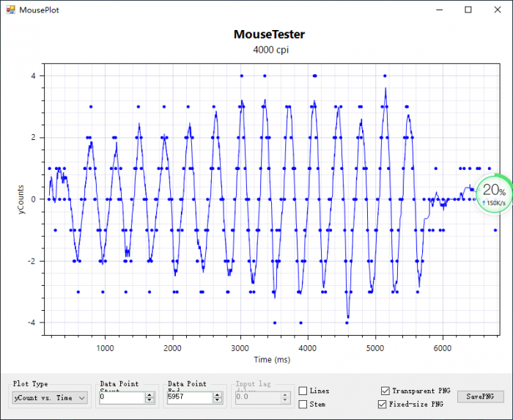Enable the Stem checkbox
Screen dimensions: 513x420
pos(303,404)
